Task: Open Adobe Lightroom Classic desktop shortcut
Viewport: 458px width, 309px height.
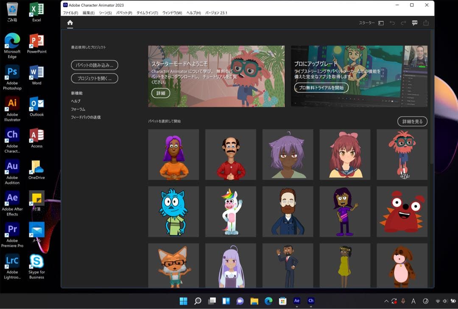Action: pos(12,267)
